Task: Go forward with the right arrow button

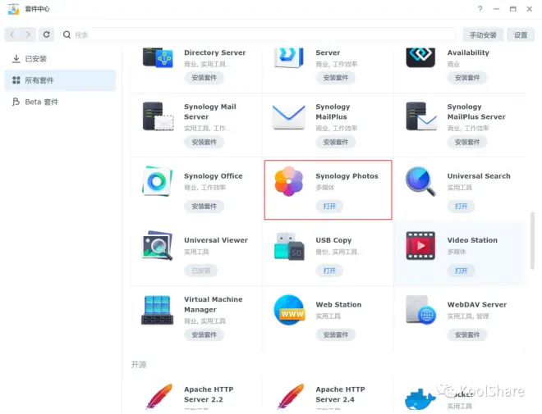Action: 28,34
